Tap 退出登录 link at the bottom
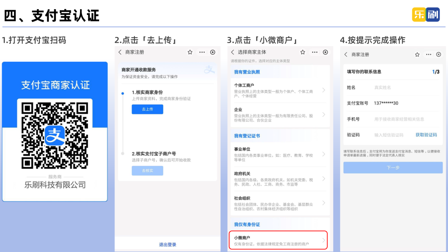 [168, 245]
